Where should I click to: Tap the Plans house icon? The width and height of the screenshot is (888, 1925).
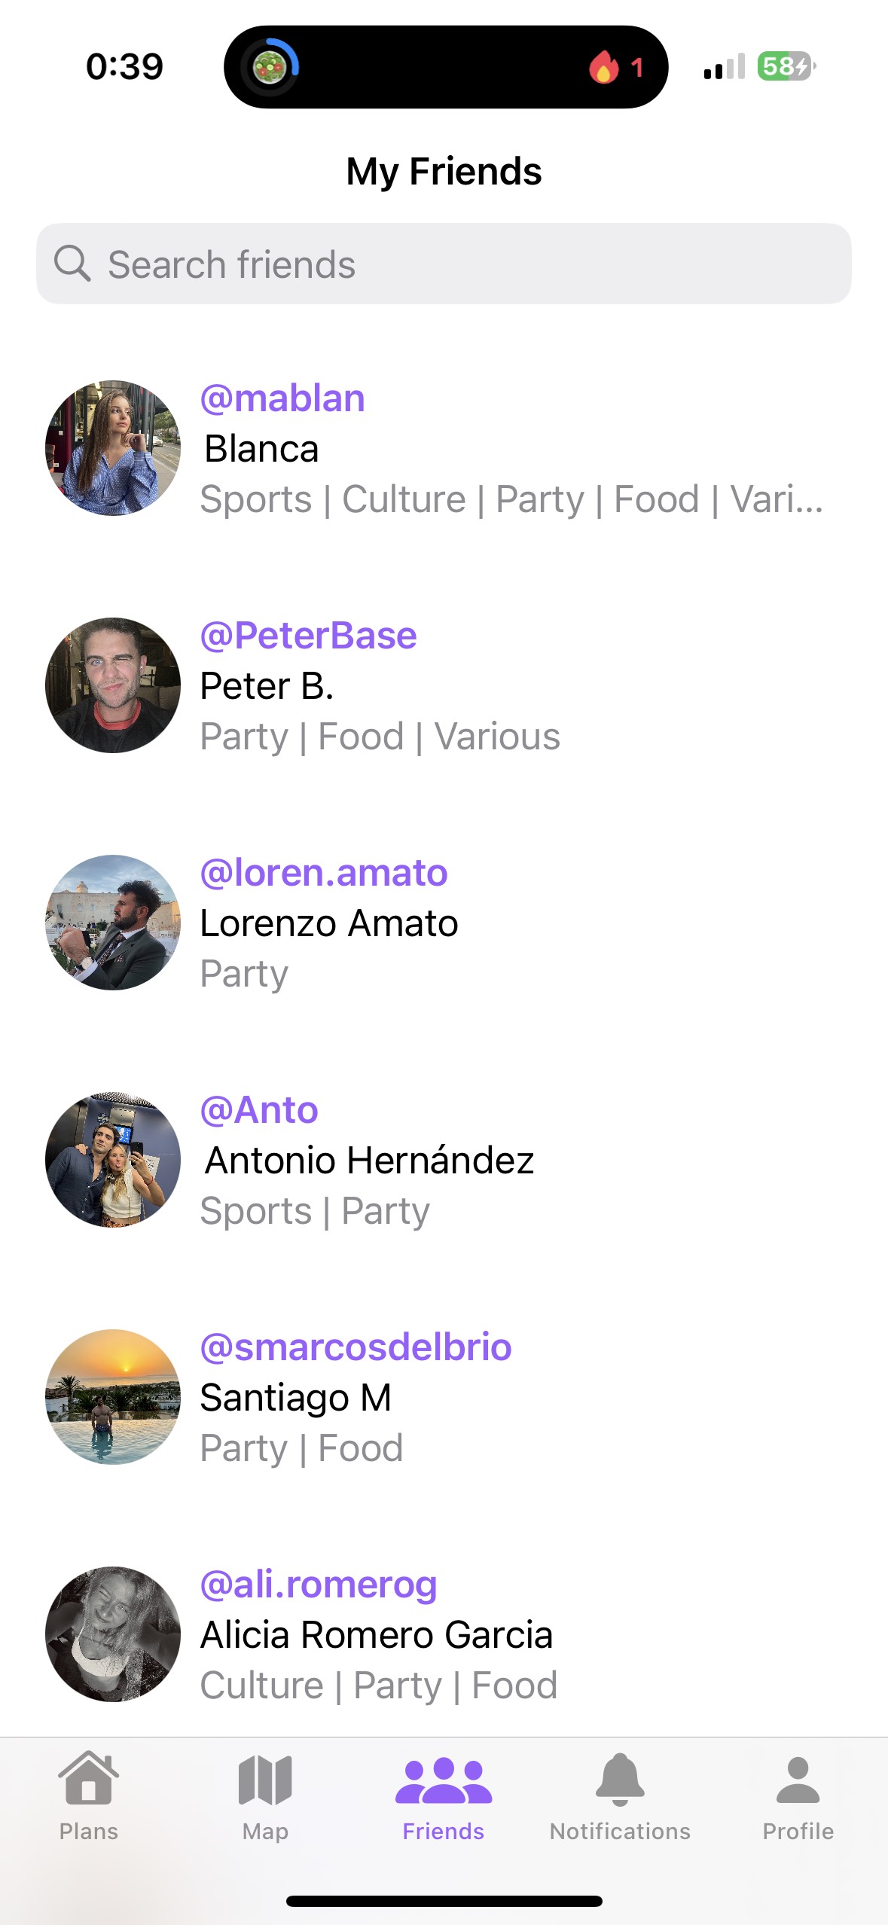[x=88, y=1779]
